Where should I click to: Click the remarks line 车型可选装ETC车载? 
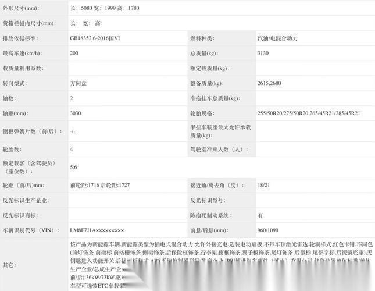[97, 286]
